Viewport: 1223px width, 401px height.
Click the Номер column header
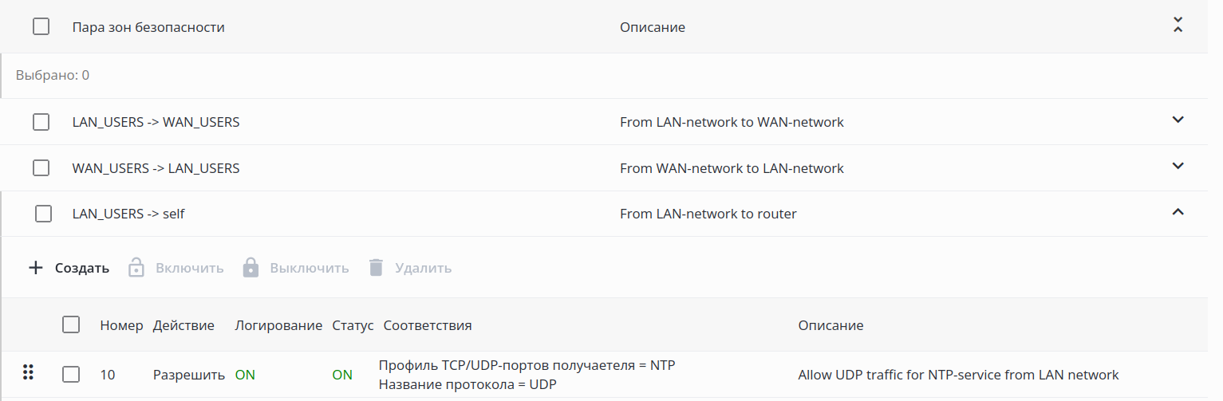click(x=121, y=325)
